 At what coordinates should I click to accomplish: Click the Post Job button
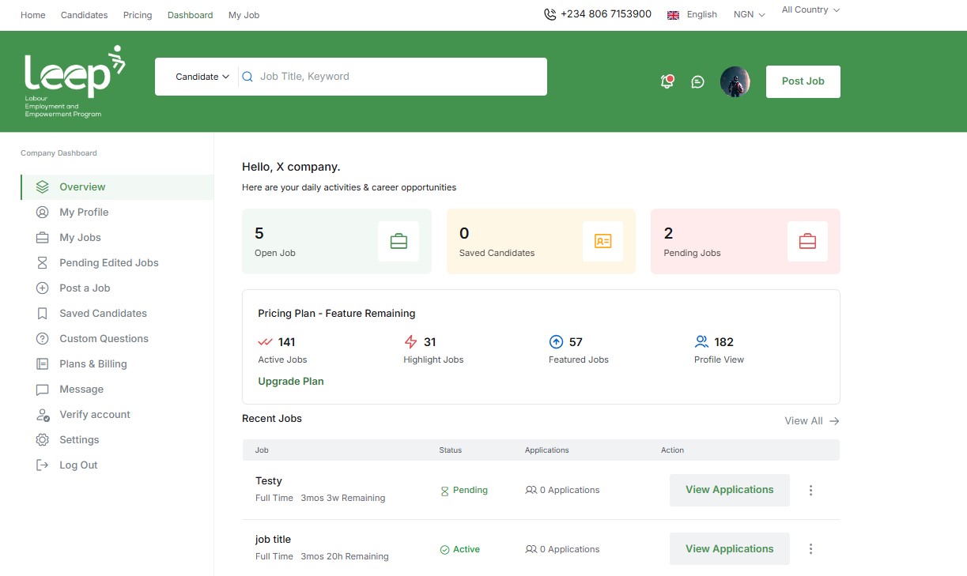click(803, 81)
